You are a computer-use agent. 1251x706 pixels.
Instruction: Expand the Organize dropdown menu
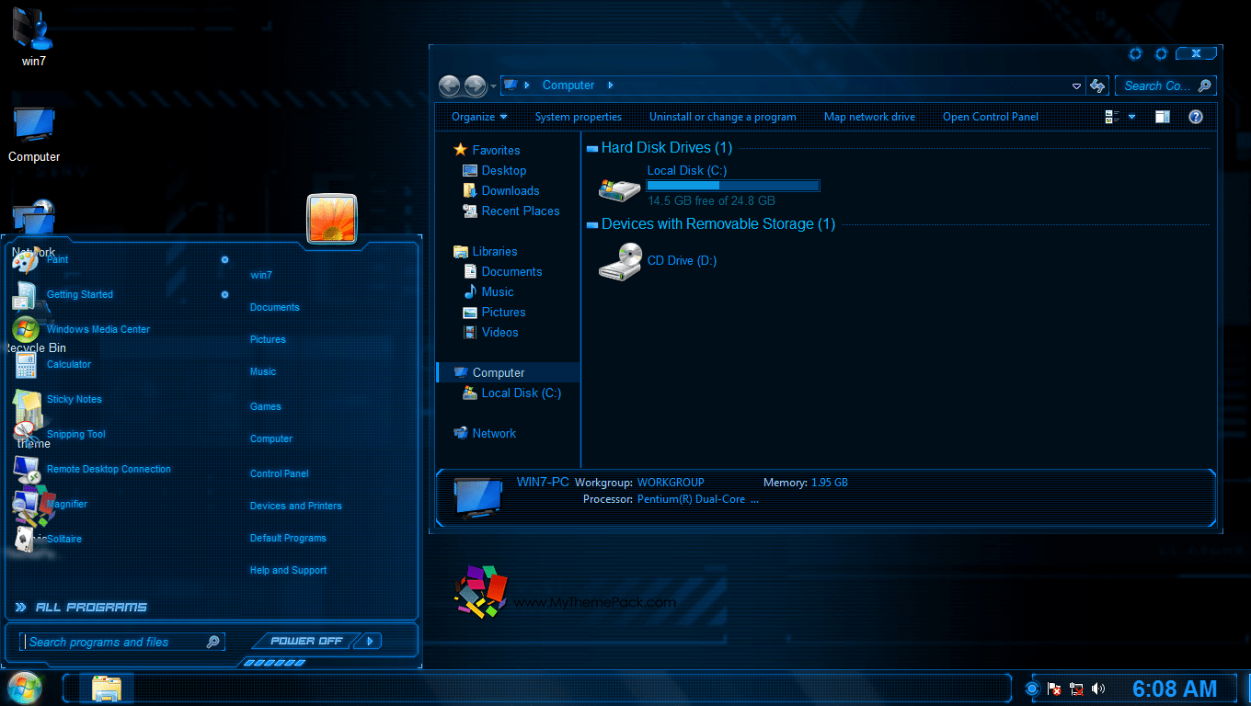coord(478,117)
